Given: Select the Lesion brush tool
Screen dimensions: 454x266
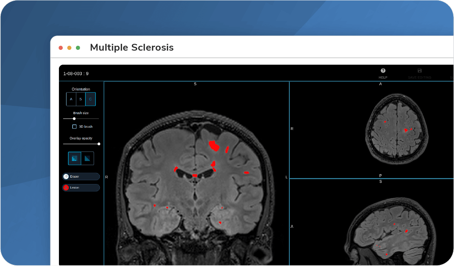Looking at the screenshot, I should tap(81, 187).
